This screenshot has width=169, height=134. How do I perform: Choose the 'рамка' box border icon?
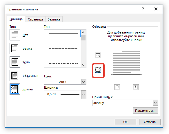click(15, 48)
